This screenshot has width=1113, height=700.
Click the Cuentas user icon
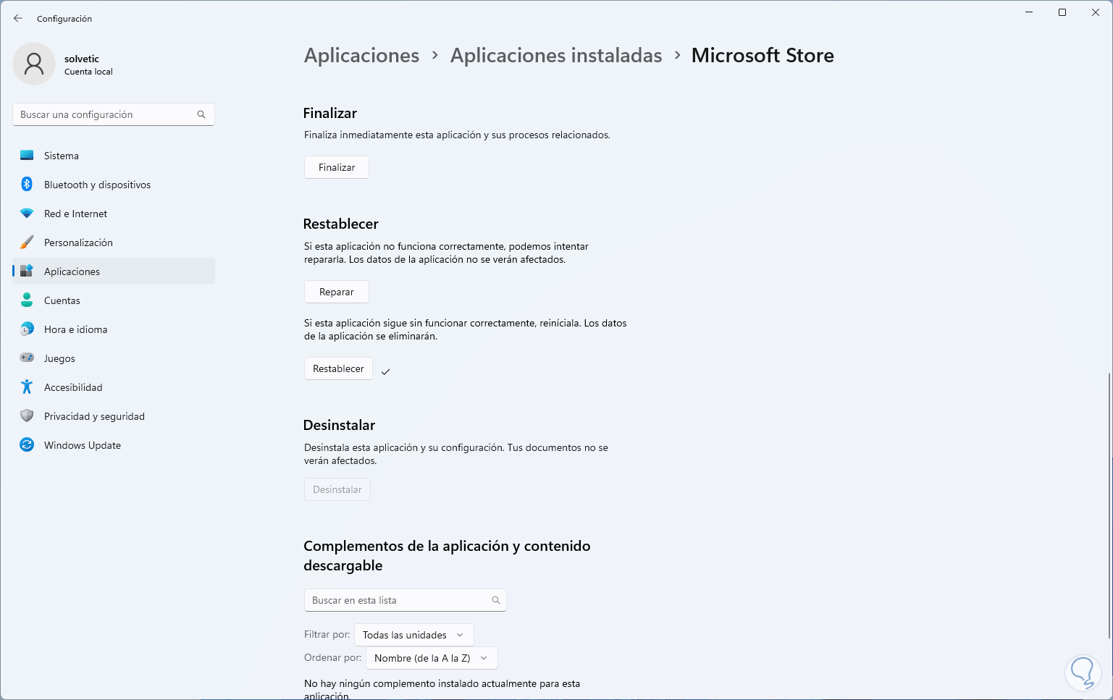(27, 300)
